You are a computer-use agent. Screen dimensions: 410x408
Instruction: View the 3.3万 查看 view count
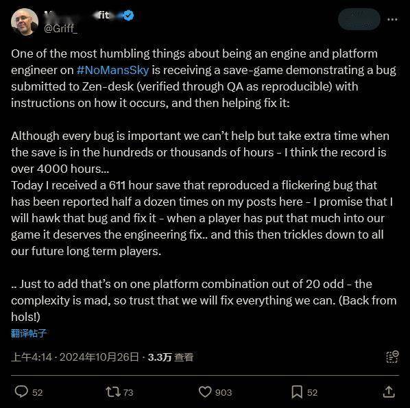click(x=171, y=357)
